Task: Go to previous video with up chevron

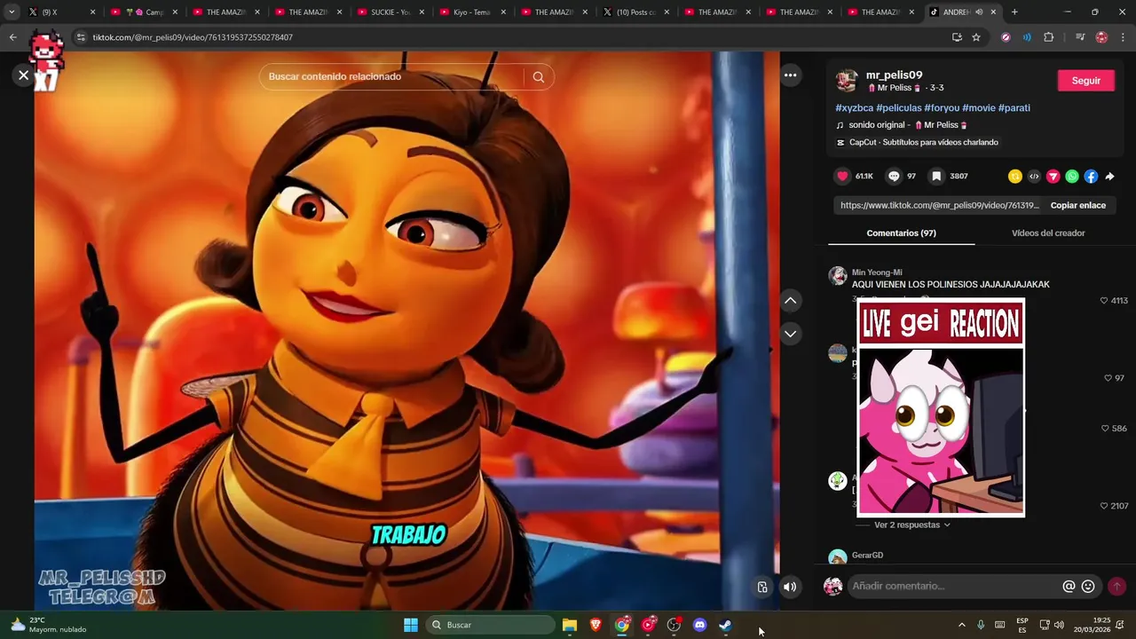Action: click(x=790, y=301)
